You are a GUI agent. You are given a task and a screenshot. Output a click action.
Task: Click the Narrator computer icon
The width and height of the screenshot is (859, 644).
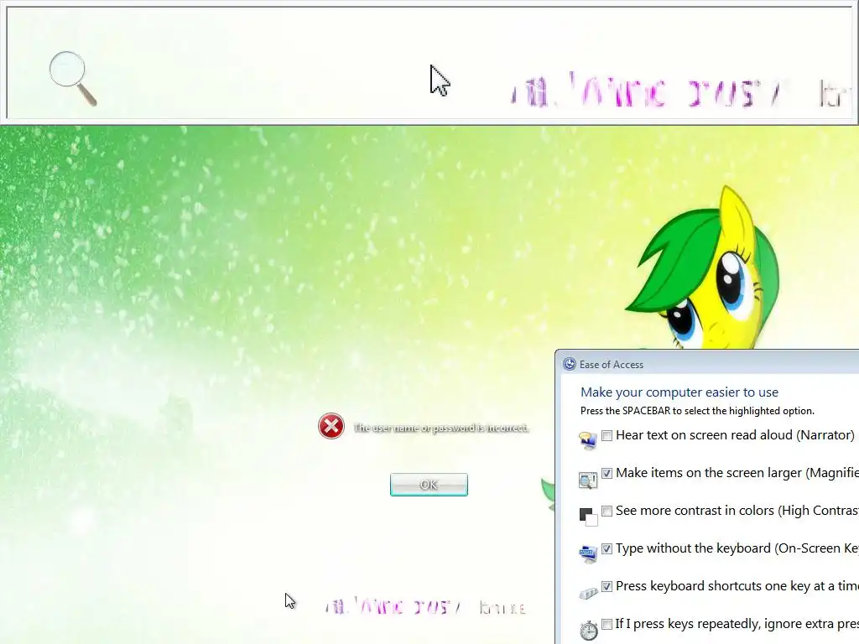(588, 440)
